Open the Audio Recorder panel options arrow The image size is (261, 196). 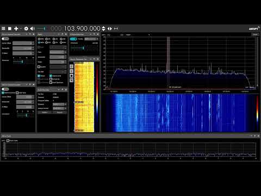(x=59, y=90)
